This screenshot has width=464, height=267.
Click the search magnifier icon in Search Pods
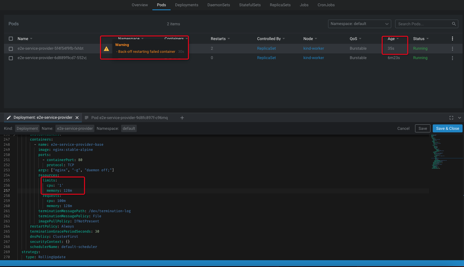[x=454, y=24]
